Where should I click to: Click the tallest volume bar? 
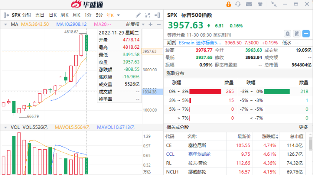(19, 153)
